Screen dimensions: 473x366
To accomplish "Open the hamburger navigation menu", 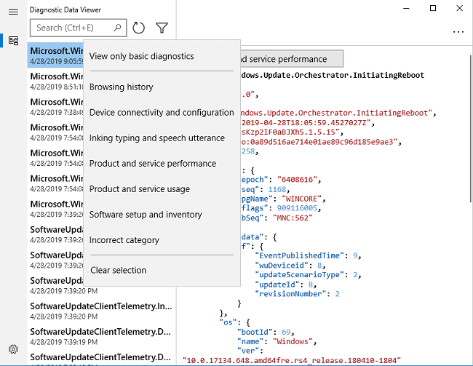I will coord(13,12).
